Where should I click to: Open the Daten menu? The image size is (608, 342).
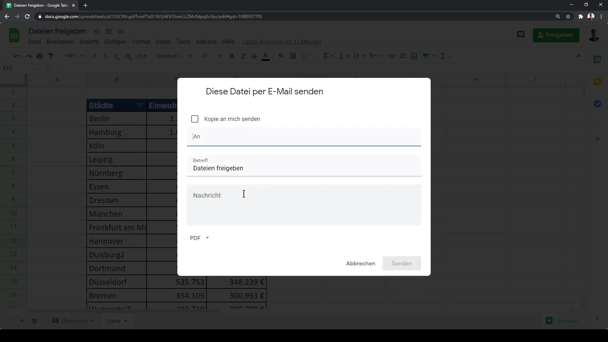(163, 42)
